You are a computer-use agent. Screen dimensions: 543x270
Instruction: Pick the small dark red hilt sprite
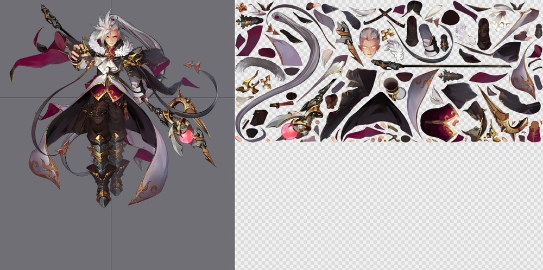point(281,104)
